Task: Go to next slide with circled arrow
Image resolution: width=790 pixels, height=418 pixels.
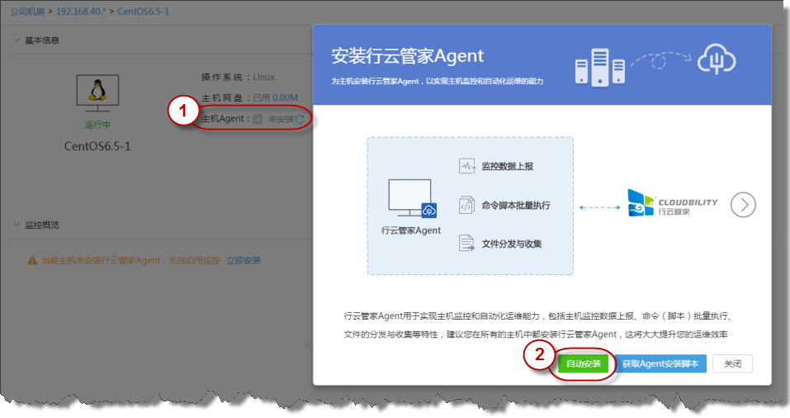Action: pos(743,204)
